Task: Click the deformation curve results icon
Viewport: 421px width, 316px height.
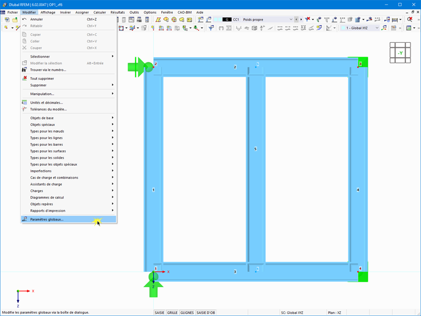Action: click(238, 28)
